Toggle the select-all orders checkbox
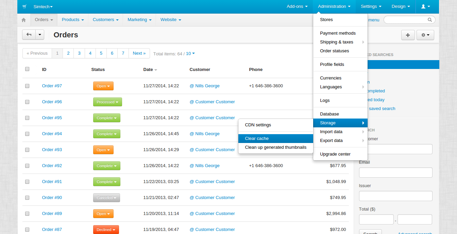This screenshot has width=457, height=234. (x=27, y=69)
